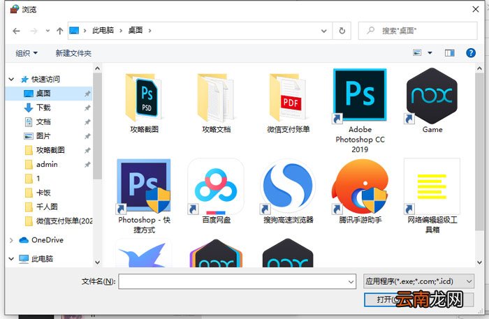489x319 pixels.
Task: Toggle the preview pane button
Action: coord(449,53)
